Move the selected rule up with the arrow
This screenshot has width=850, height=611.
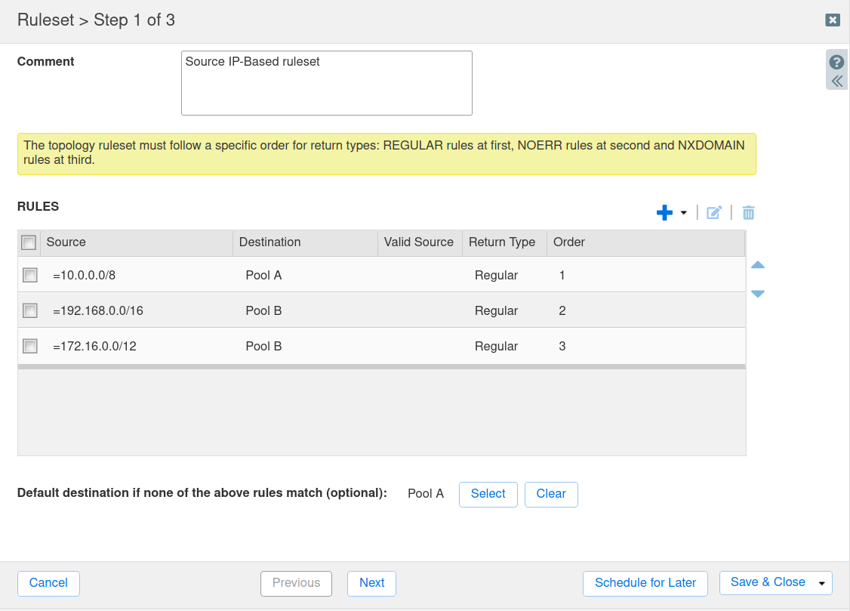pyautogui.click(x=757, y=265)
